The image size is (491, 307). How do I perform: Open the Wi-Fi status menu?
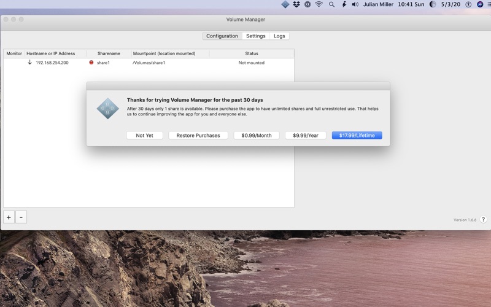[319, 4]
